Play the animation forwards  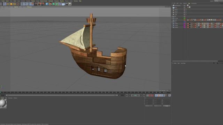pyautogui.click(x=135, y=95)
